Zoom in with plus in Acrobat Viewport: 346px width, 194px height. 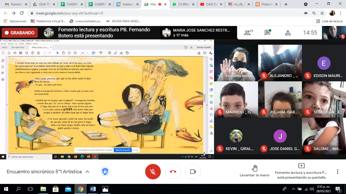pos(75,53)
